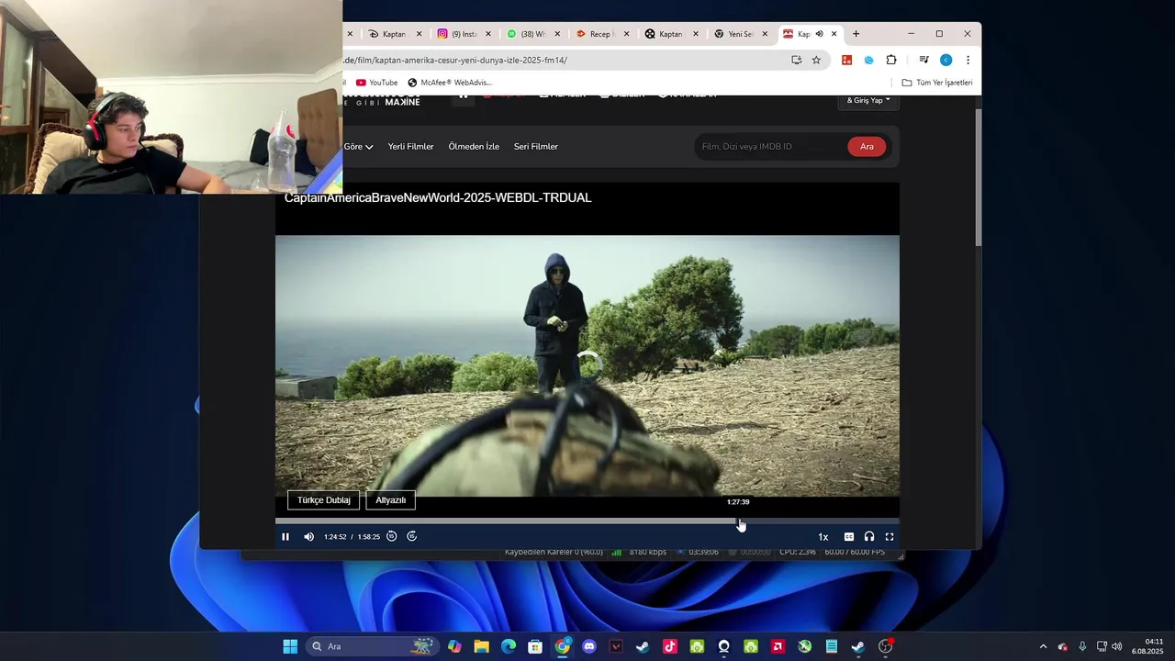Expand the Göre dropdown menu
1175x661 pixels.
[x=358, y=147]
